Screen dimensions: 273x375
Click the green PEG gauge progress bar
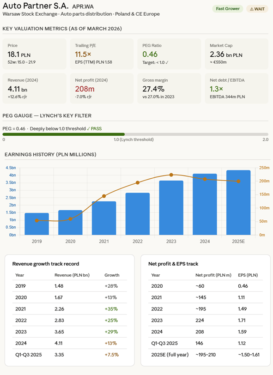tap(64, 134)
